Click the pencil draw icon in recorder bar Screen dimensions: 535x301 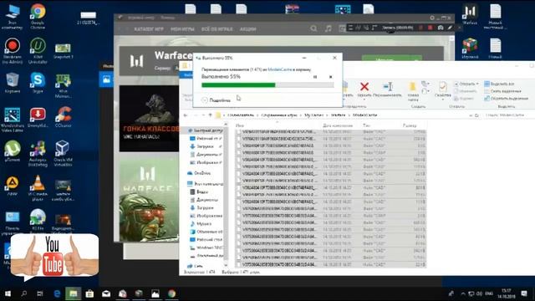point(450,28)
